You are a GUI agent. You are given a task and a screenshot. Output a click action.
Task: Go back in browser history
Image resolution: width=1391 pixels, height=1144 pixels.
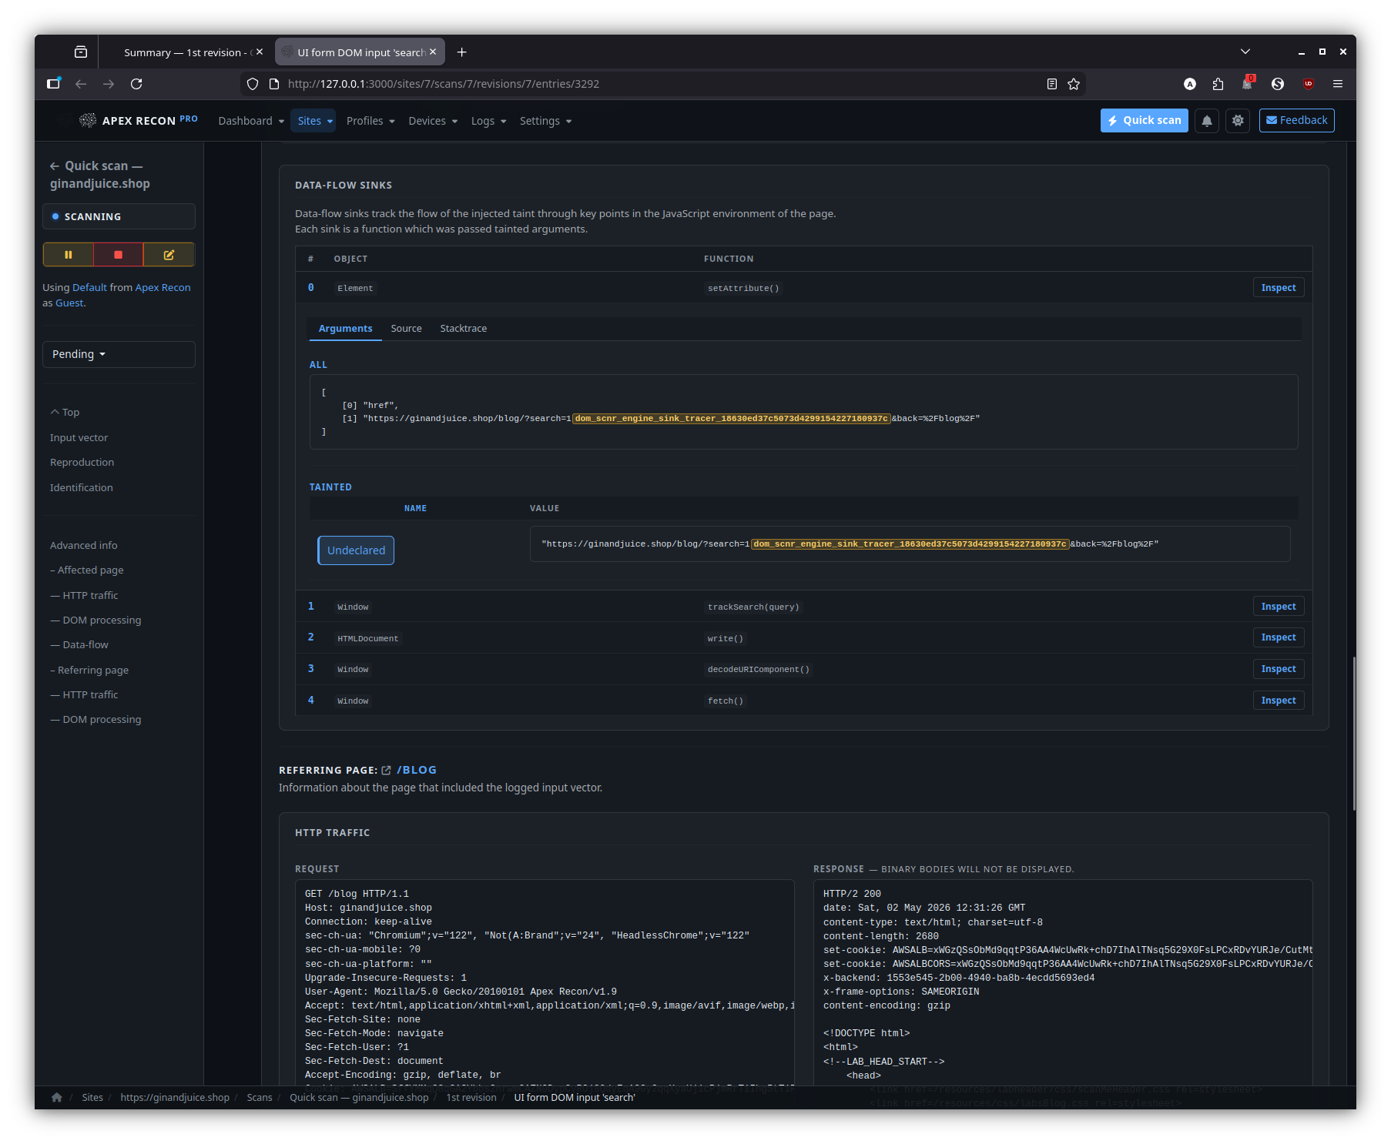coord(81,84)
